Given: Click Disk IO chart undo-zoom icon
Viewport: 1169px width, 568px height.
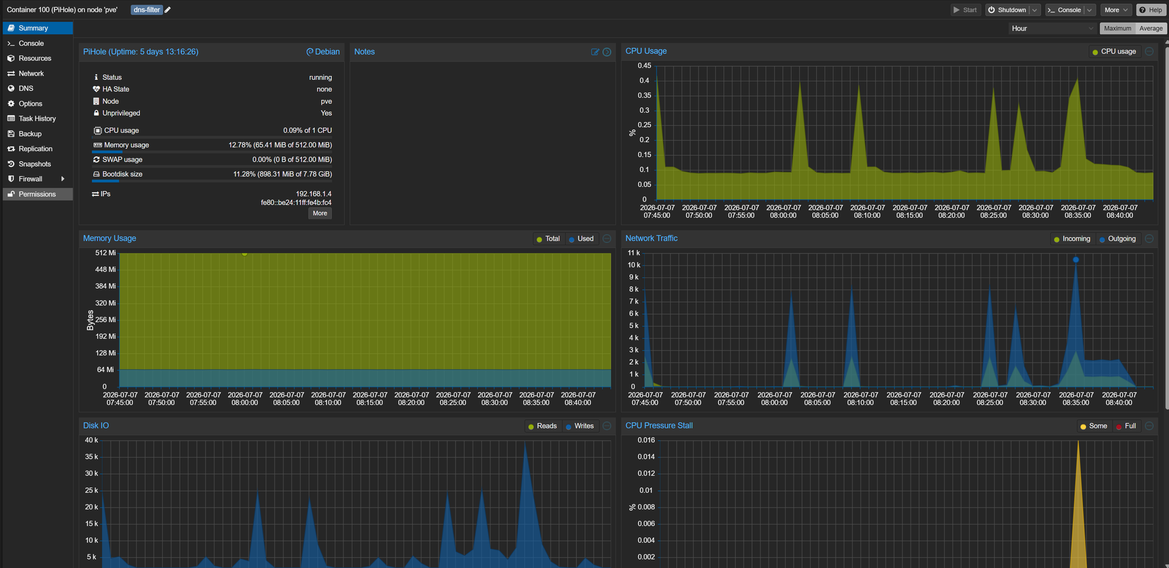Looking at the screenshot, I should tap(607, 426).
